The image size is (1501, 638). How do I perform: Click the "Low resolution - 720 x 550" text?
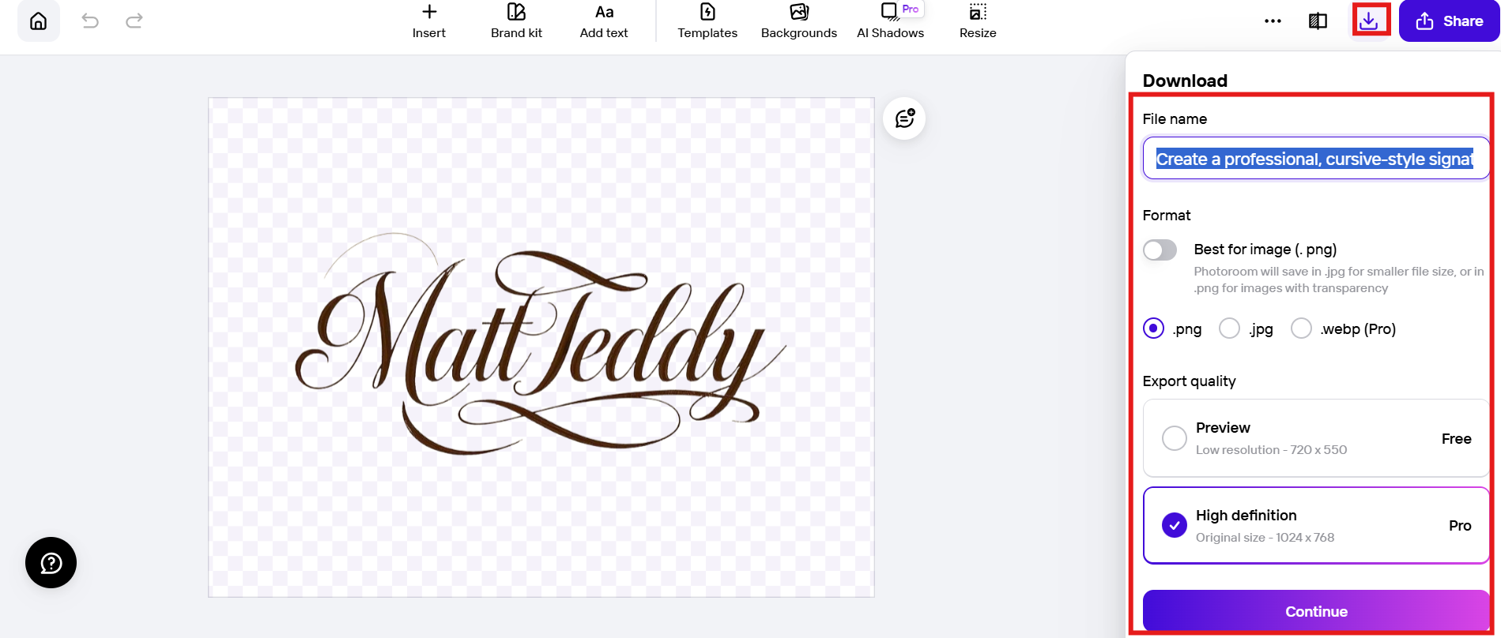(x=1271, y=450)
